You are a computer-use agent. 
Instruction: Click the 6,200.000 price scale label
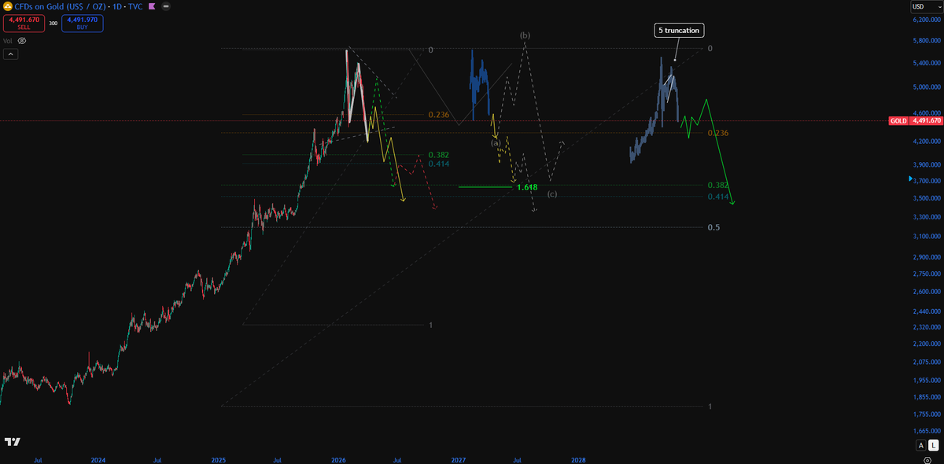click(x=927, y=20)
